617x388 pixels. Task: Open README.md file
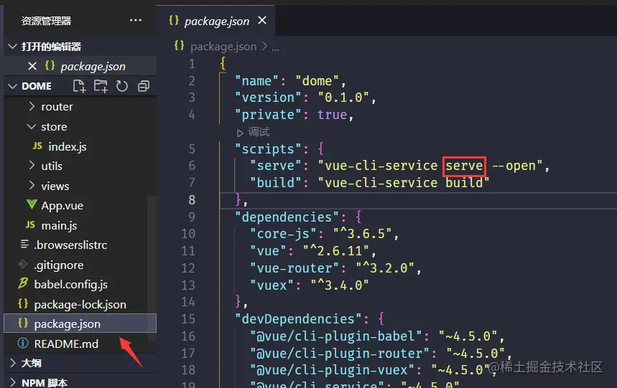click(66, 344)
